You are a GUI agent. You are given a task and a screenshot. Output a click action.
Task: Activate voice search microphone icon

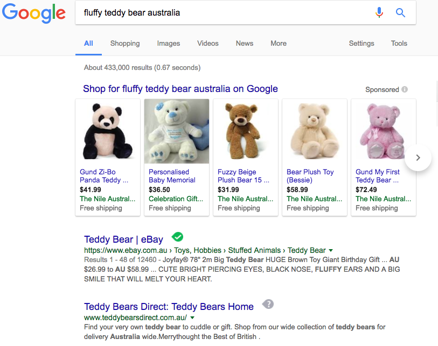click(379, 12)
